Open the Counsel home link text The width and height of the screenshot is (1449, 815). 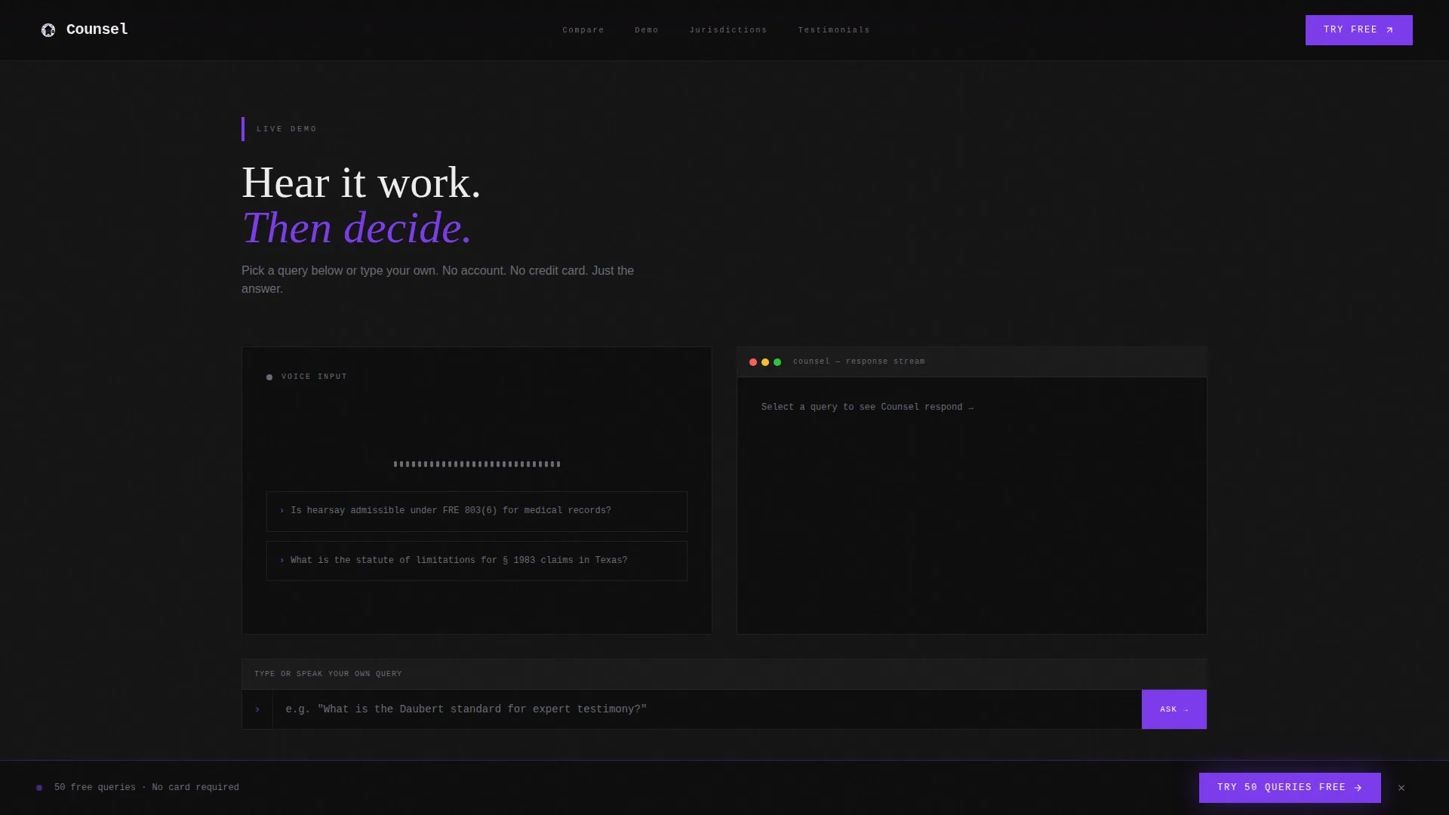[97, 29]
